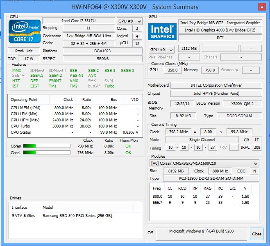Select the CPU LFM (Min) row
The width and height of the screenshot is (270, 246).
[75, 114]
